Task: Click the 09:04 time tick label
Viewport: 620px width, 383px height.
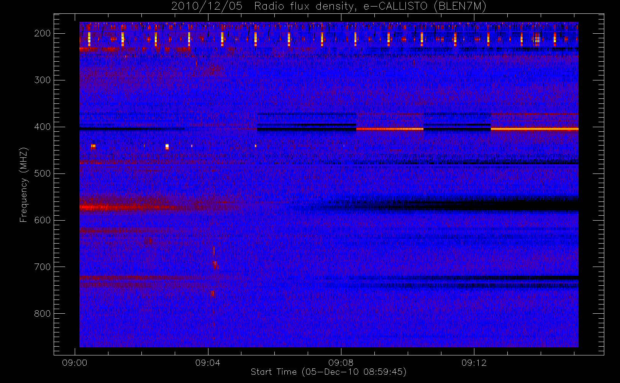Action: (208, 363)
